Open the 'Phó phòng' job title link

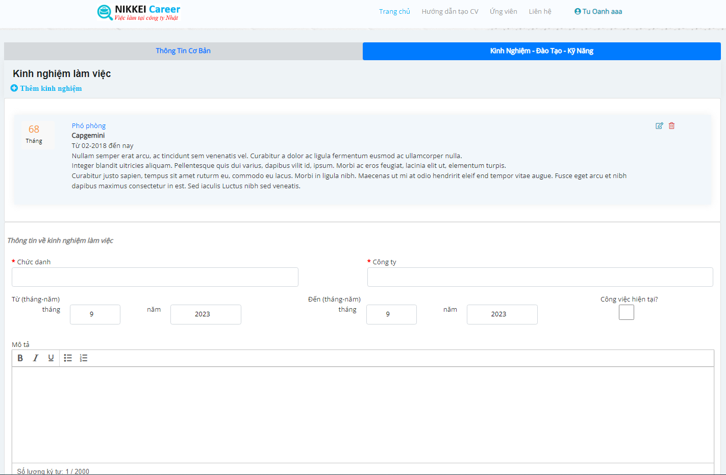pyautogui.click(x=89, y=126)
